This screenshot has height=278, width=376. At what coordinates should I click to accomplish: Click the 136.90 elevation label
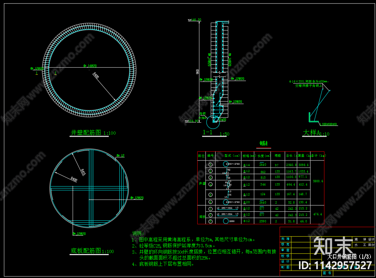(193, 121)
